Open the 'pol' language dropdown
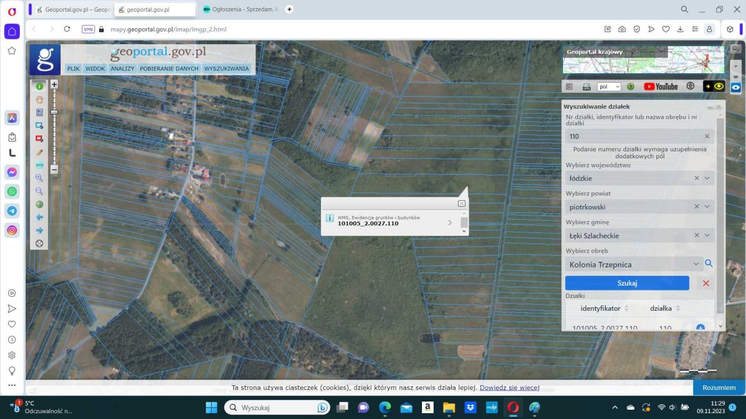The height and width of the screenshot is (419, 746). click(x=609, y=87)
